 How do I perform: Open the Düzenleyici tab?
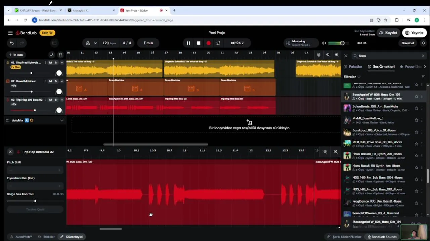tap(71, 237)
